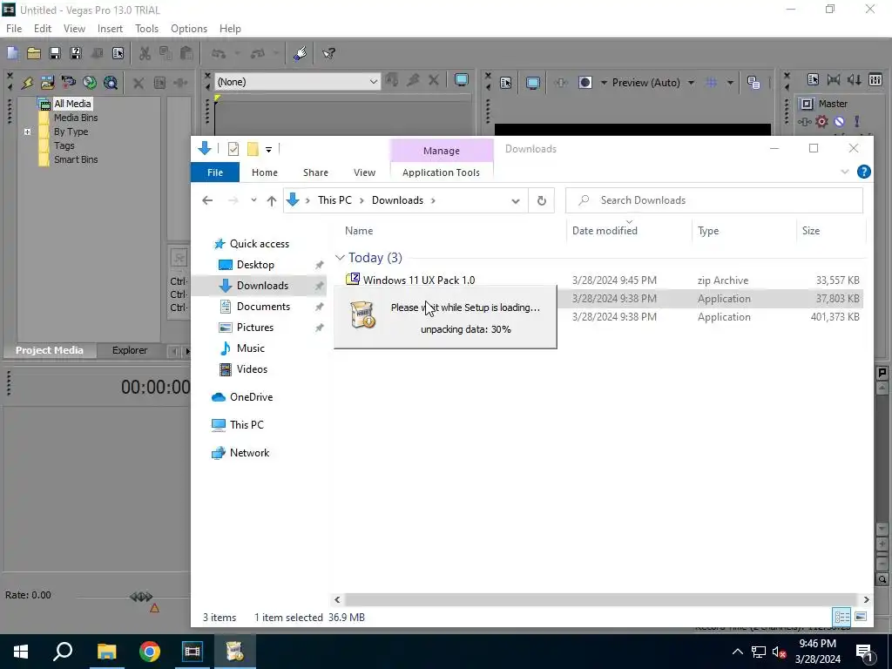
Task: Click Explorer horizontal scrollbar track
Action: click(x=601, y=599)
